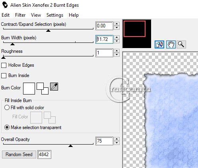
Task: Increase Overall Opacity with up arrow
Action: tap(116, 139)
